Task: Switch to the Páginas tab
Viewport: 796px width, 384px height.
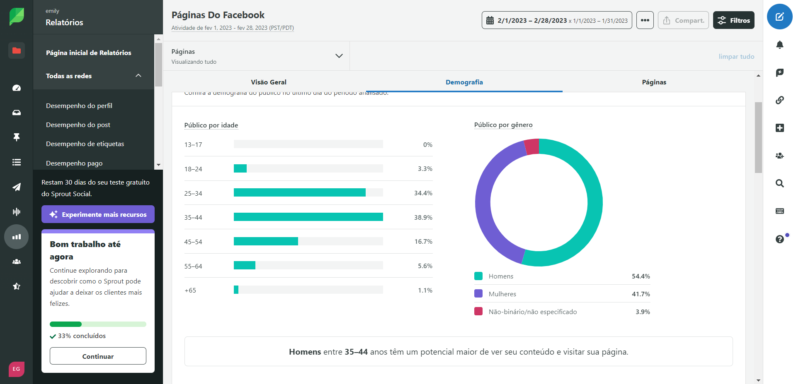Action: point(654,82)
